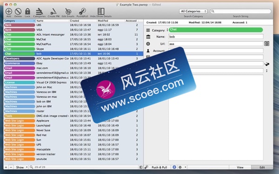The width and height of the screenshot is (279, 174).
Task: Click the Search String field
Action: 240,11
